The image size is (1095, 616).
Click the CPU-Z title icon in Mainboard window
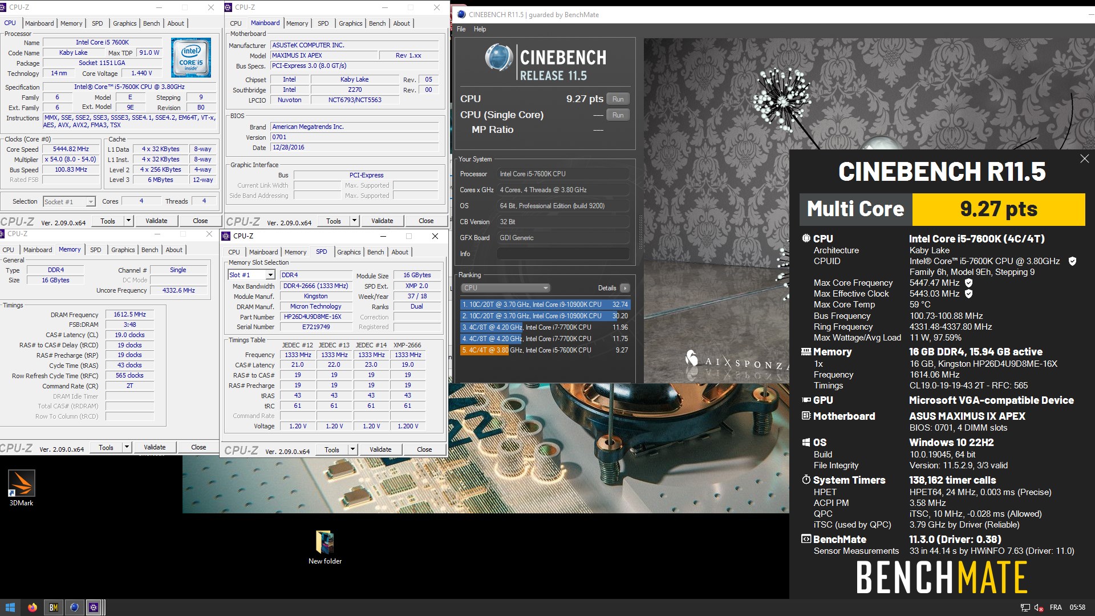click(229, 7)
